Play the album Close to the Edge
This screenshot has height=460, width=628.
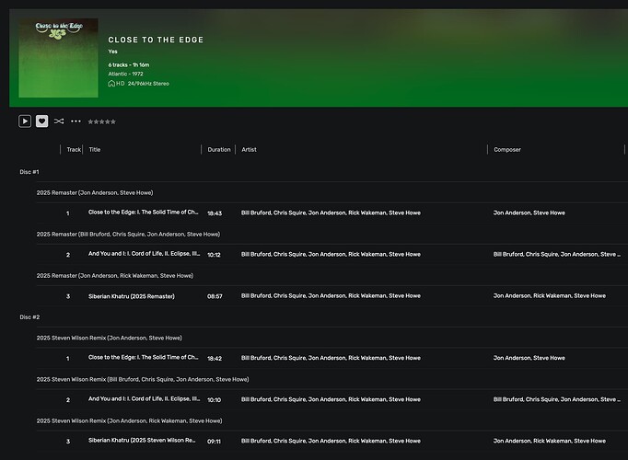tap(25, 121)
